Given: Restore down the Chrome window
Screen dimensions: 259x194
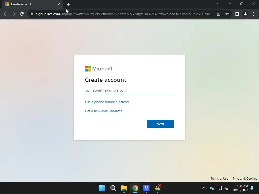Looking at the screenshot, I should 242,4.
